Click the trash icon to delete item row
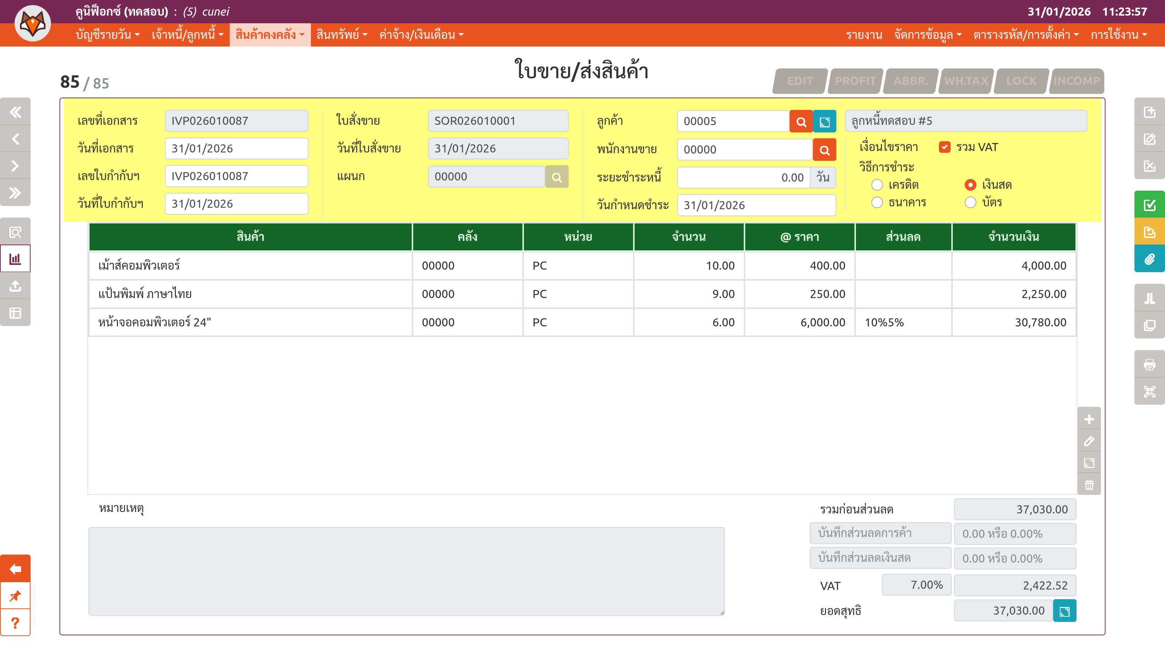The width and height of the screenshot is (1165, 655). click(1089, 485)
